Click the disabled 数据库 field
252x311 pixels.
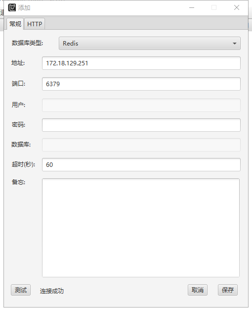pyautogui.click(x=141, y=145)
